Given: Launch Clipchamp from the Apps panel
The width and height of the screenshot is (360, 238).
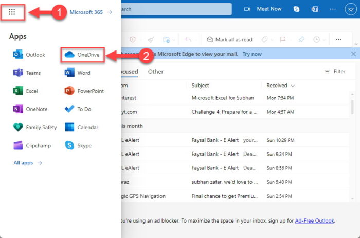Looking at the screenshot, I should point(32,145).
